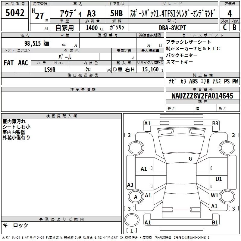Click PS in equipment row
The height and width of the screenshot is (241, 241).
pyautogui.click(x=227, y=81)
